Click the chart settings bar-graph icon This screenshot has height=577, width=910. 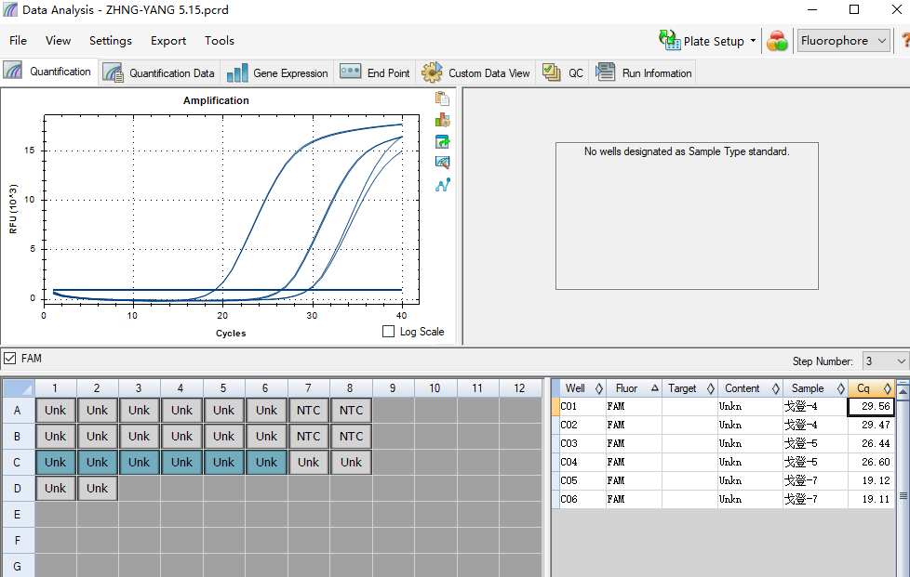(x=442, y=120)
